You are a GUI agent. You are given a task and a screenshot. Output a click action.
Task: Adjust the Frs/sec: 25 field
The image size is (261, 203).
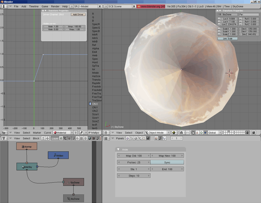pyautogui.click(x=134, y=162)
